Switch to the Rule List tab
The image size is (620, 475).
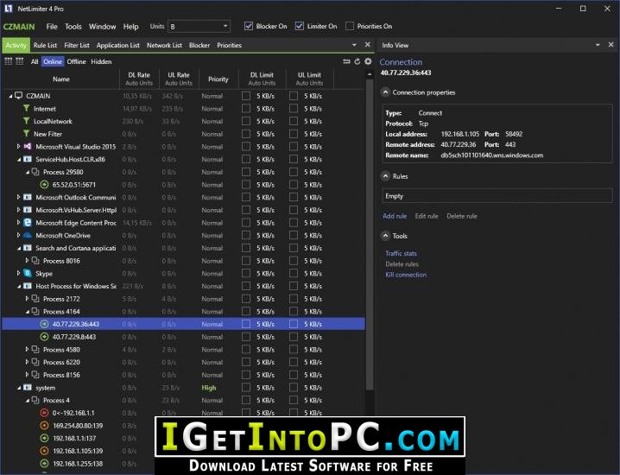(45, 45)
